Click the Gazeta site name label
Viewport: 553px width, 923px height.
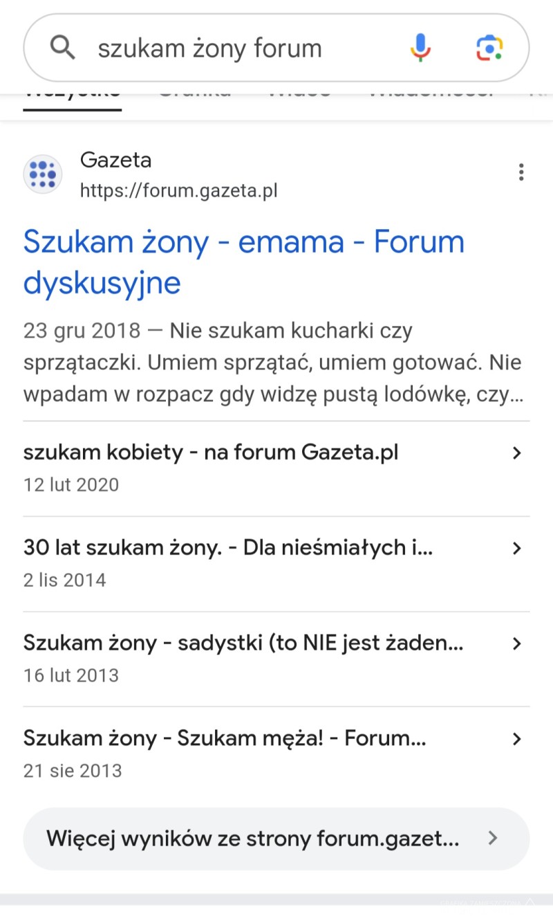(x=115, y=161)
